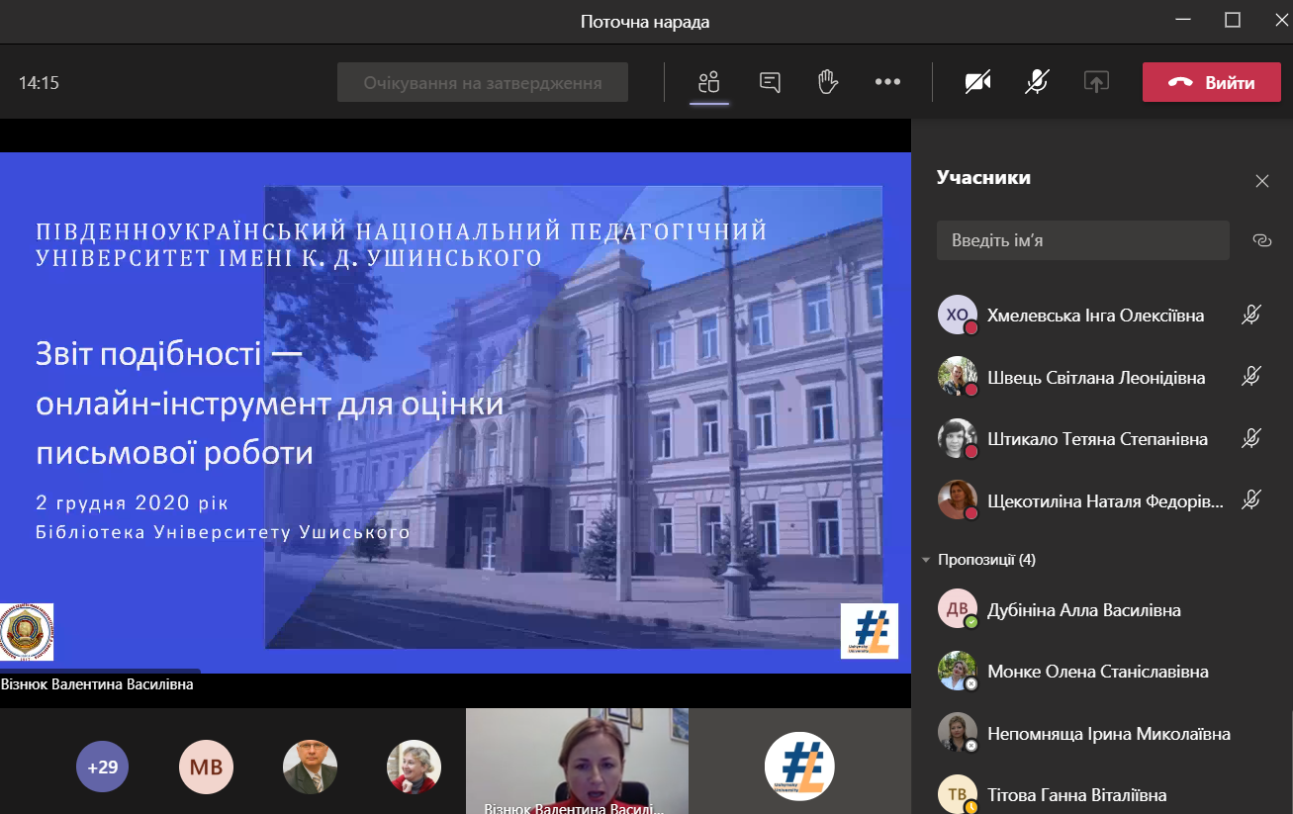Unmute the microphone
Viewport: 1293px width, 814px height.
[x=1036, y=83]
